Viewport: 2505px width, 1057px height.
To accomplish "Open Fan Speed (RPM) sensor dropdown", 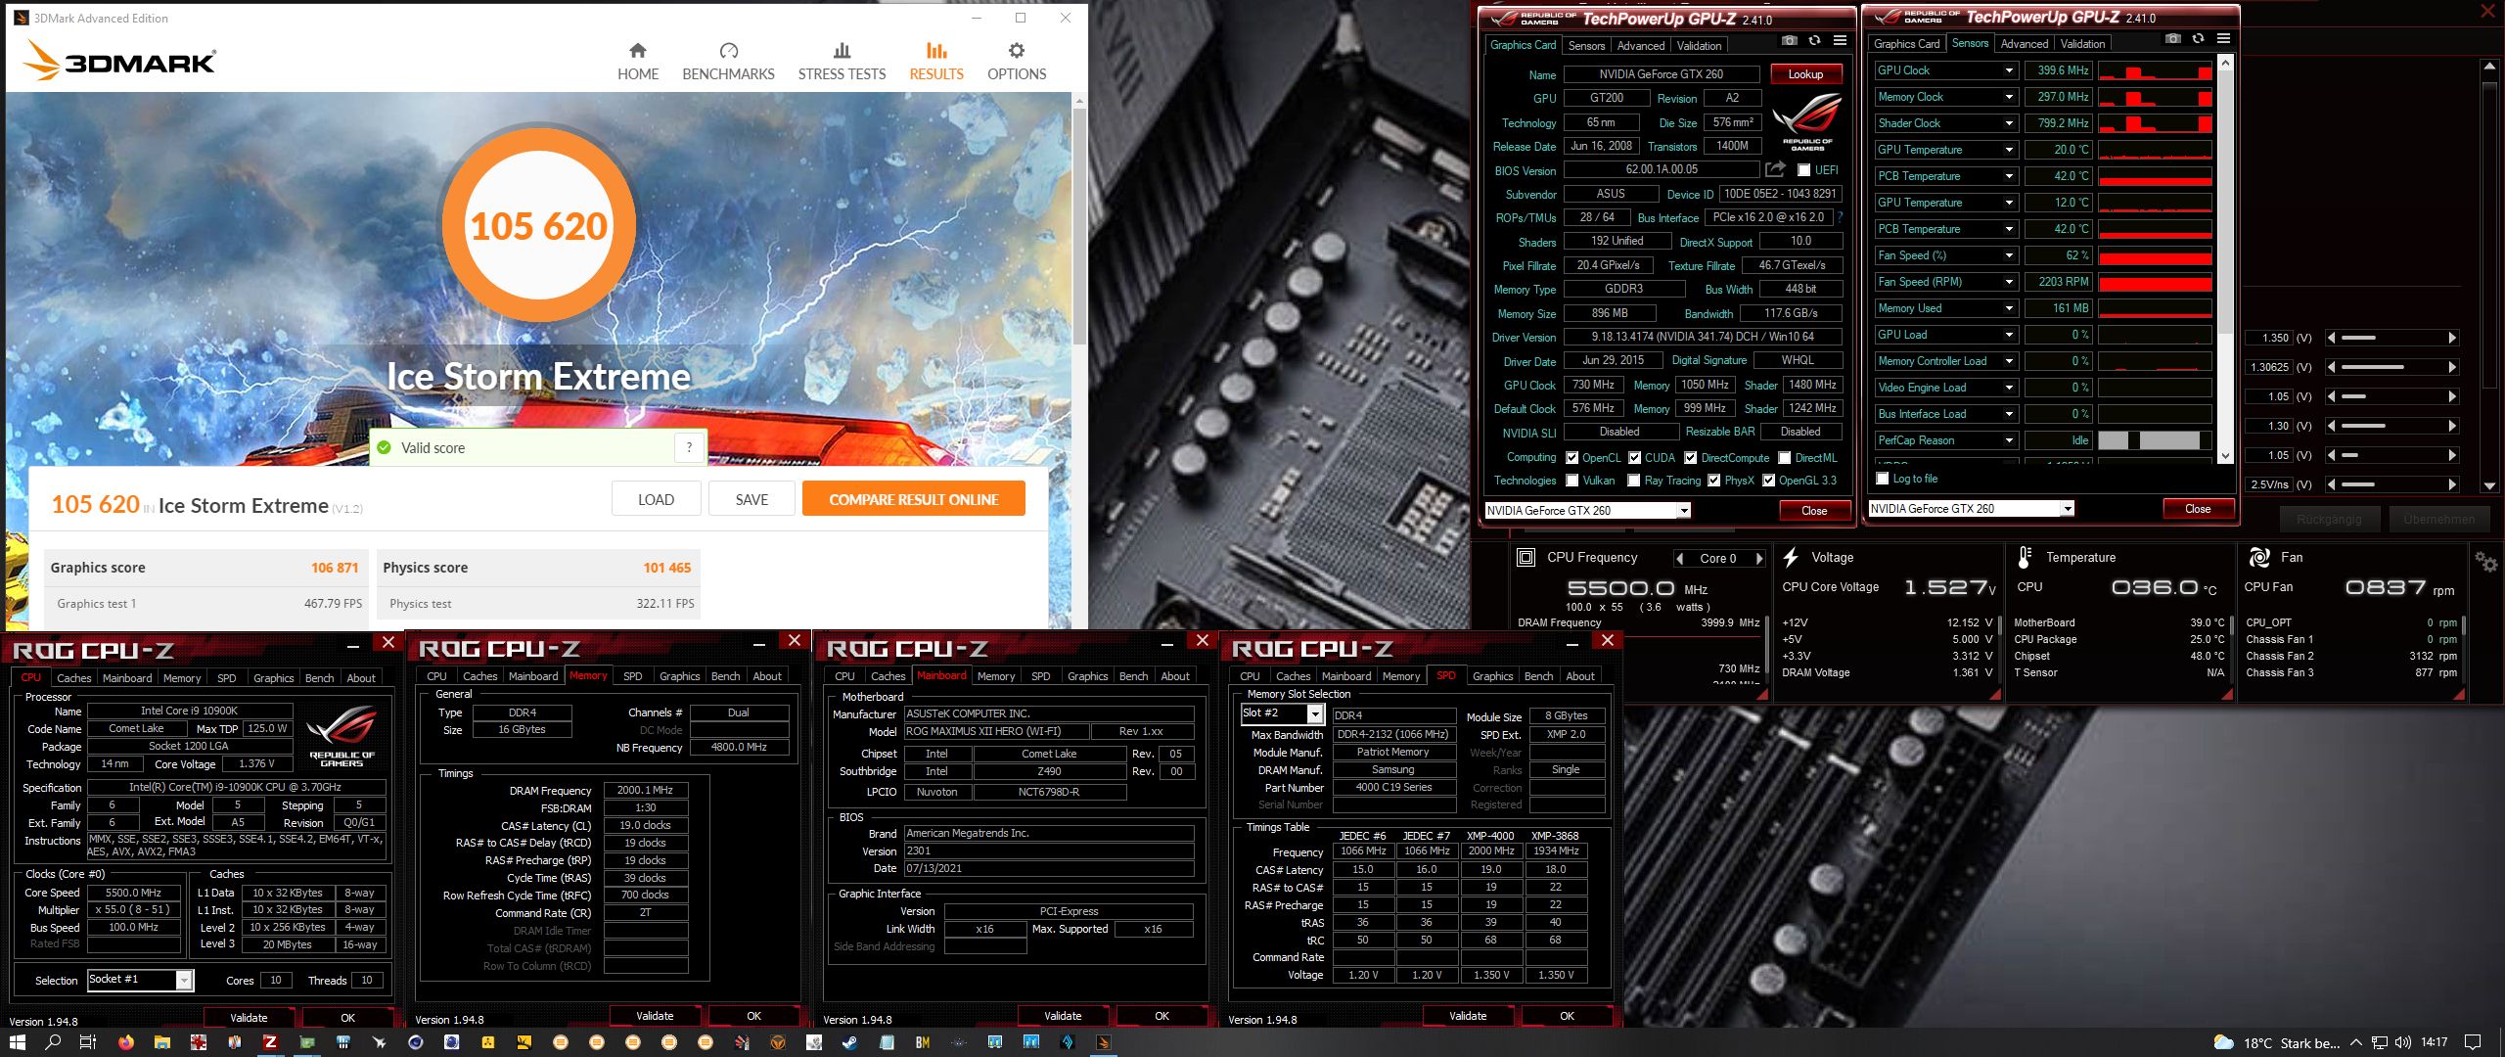I will click(x=2008, y=282).
